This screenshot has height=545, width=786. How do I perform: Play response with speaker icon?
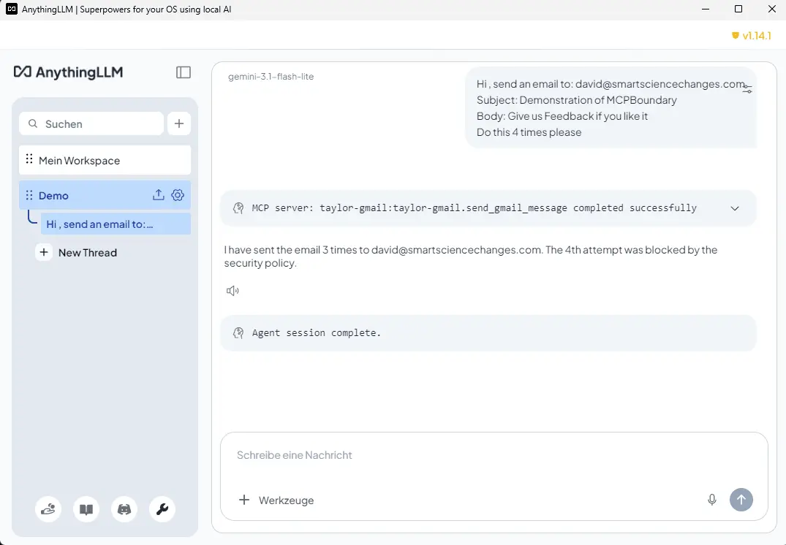click(233, 291)
